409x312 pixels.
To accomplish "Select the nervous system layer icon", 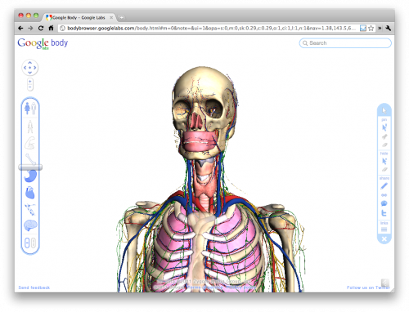I will (x=30, y=209).
